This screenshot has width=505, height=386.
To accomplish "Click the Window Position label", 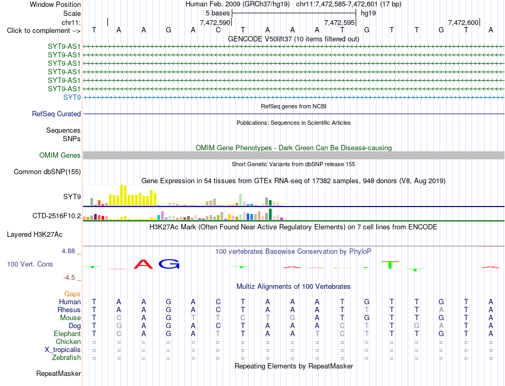I will pyautogui.click(x=55, y=4).
